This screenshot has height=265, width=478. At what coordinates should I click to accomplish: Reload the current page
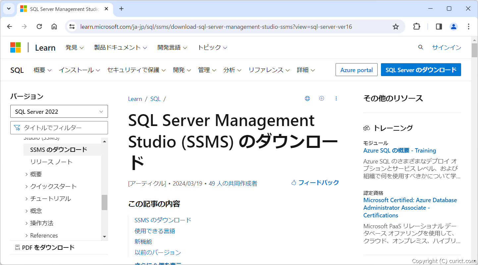click(39, 26)
